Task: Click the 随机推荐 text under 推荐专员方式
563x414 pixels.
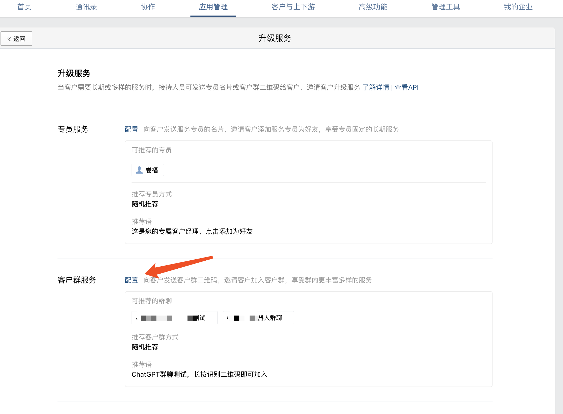Action: coord(145,204)
